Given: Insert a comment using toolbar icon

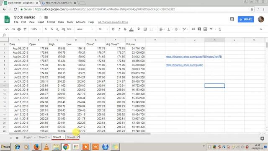Looking at the screenshot, I should (x=199, y=29).
